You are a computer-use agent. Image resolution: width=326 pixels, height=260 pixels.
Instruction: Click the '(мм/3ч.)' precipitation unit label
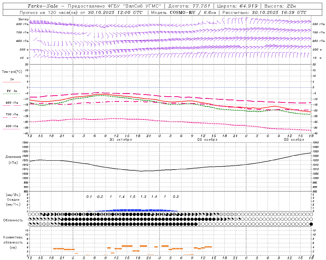[x=13, y=195]
